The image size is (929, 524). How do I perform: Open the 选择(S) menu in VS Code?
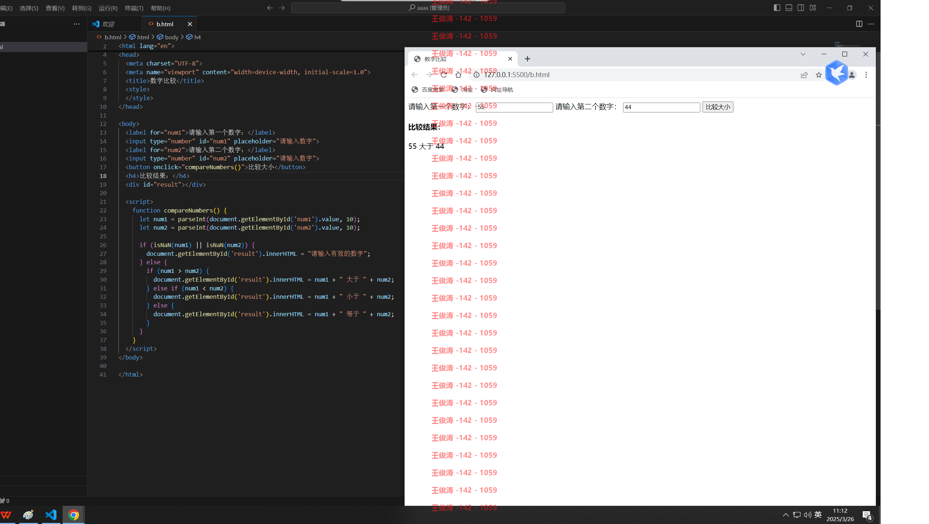point(29,8)
